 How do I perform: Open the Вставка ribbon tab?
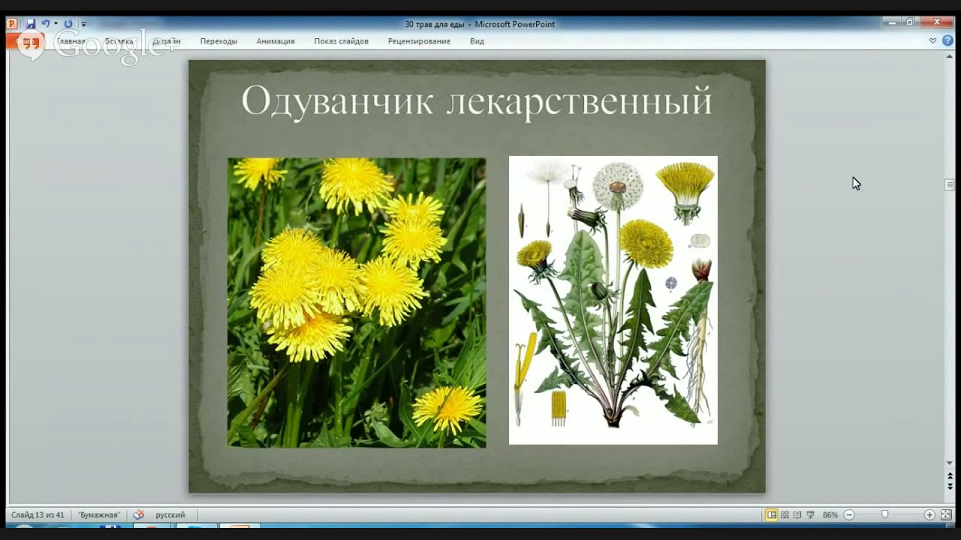point(119,41)
